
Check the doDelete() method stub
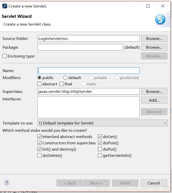(39, 155)
